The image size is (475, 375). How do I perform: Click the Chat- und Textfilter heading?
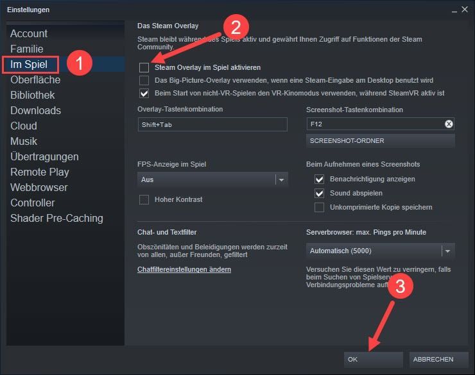(167, 232)
